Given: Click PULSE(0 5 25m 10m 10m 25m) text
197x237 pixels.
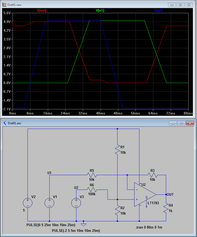Looking at the screenshot, I should (x=51, y=225).
